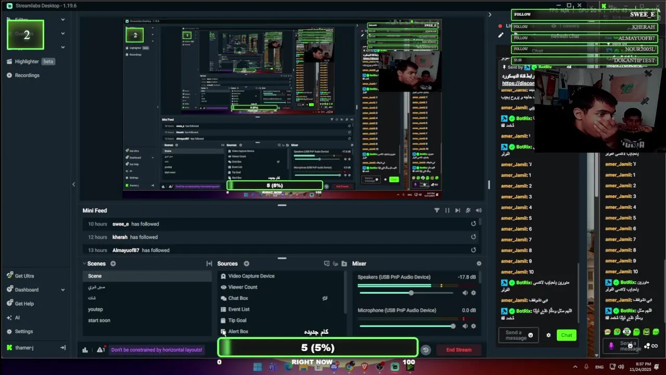Open Speakers audio source settings gear
Image resolution: width=666 pixels, height=375 pixels.
coord(473,293)
